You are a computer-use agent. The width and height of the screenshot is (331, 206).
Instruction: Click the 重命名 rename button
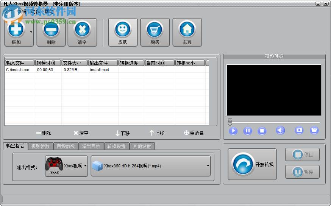click(x=194, y=133)
